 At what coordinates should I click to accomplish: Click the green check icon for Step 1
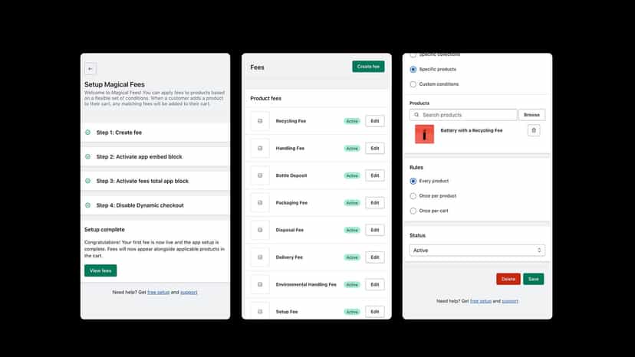coord(88,133)
